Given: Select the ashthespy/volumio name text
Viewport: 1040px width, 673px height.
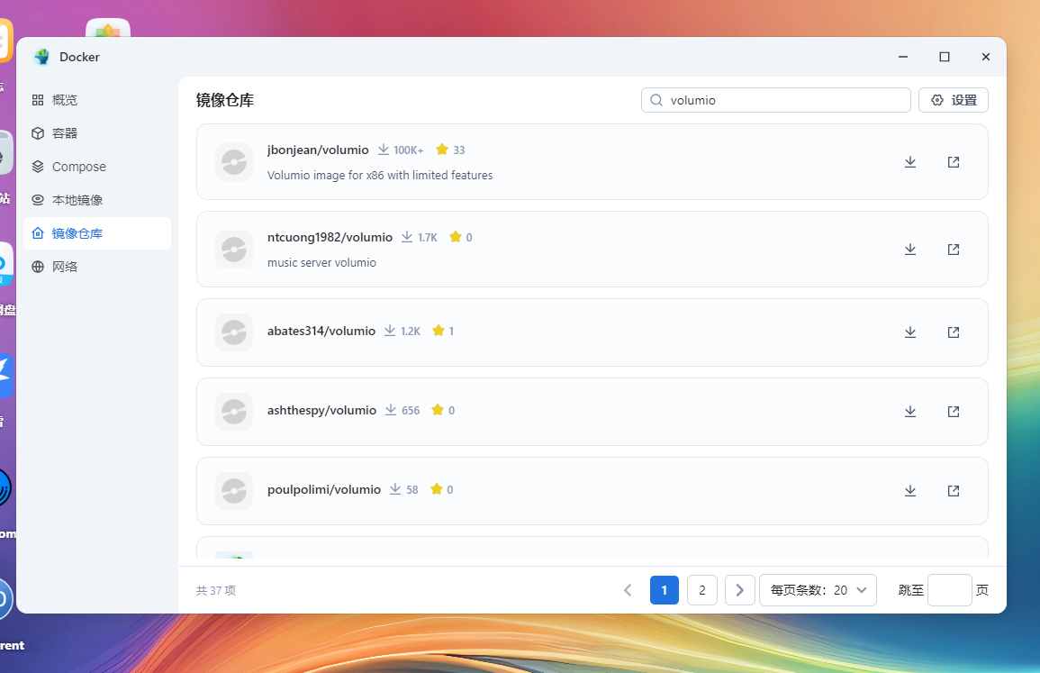Looking at the screenshot, I should pyautogui.click(x=321, y=410).
